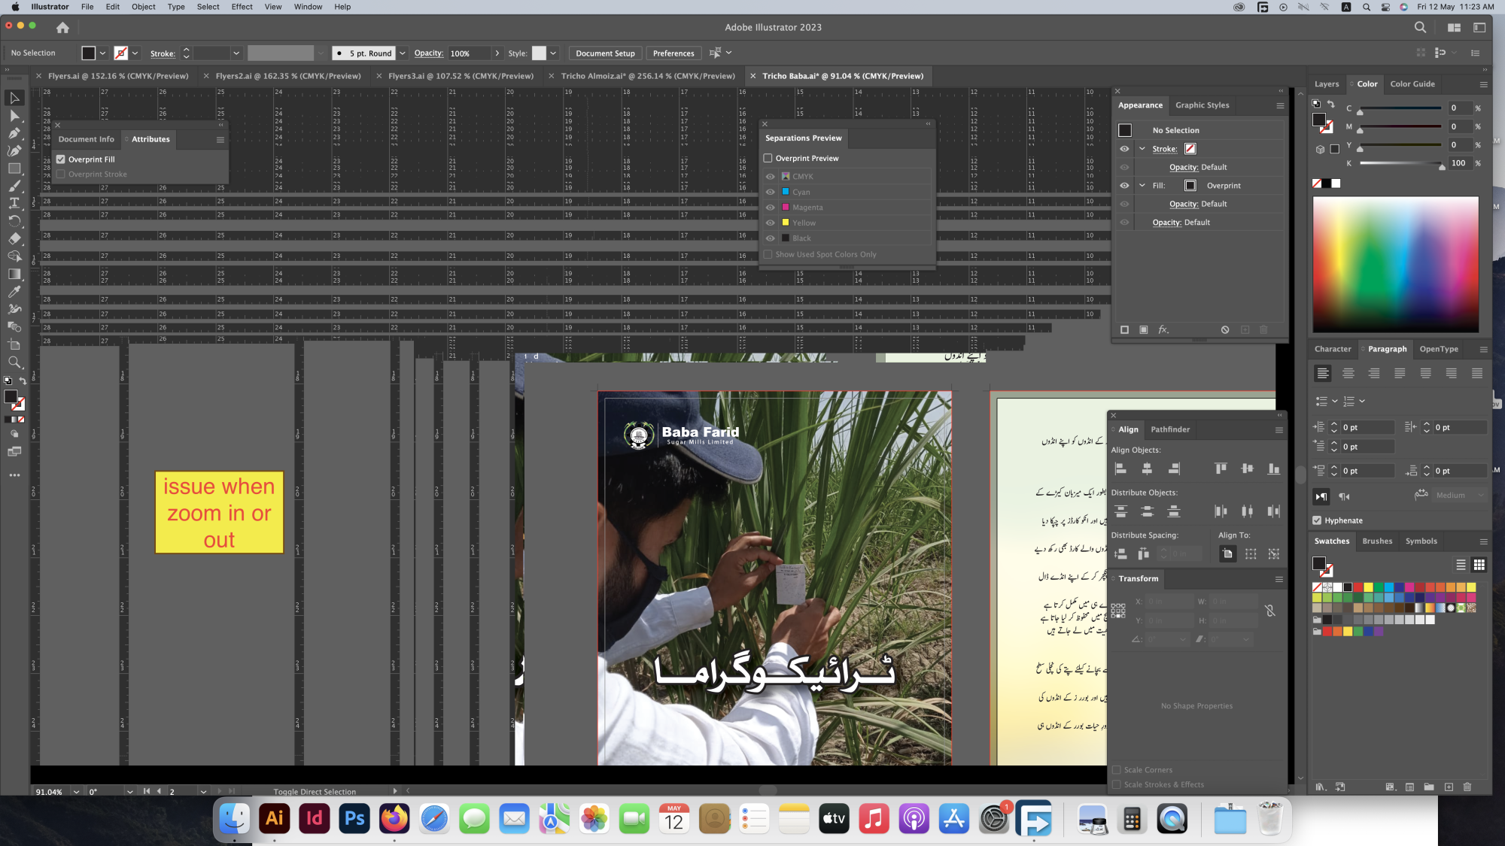Click the Preferences button
The image size is (1505, 846).
[x=673, y=53]
